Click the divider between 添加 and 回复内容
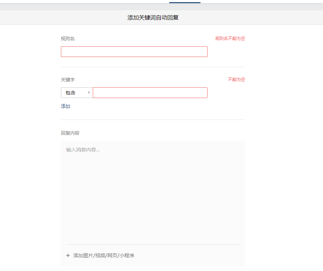Image resolution: width=323 pixels, height=271 pixels. pos(153,120)
